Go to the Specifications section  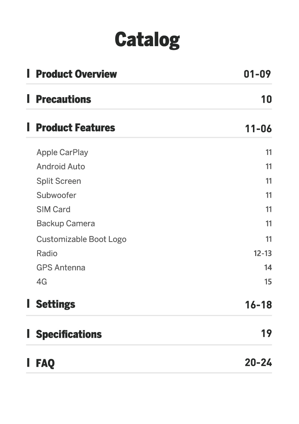pos(69,334)
